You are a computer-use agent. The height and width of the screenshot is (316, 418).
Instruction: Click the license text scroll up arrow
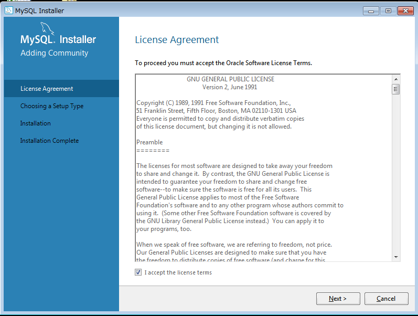tap(396, 79)
